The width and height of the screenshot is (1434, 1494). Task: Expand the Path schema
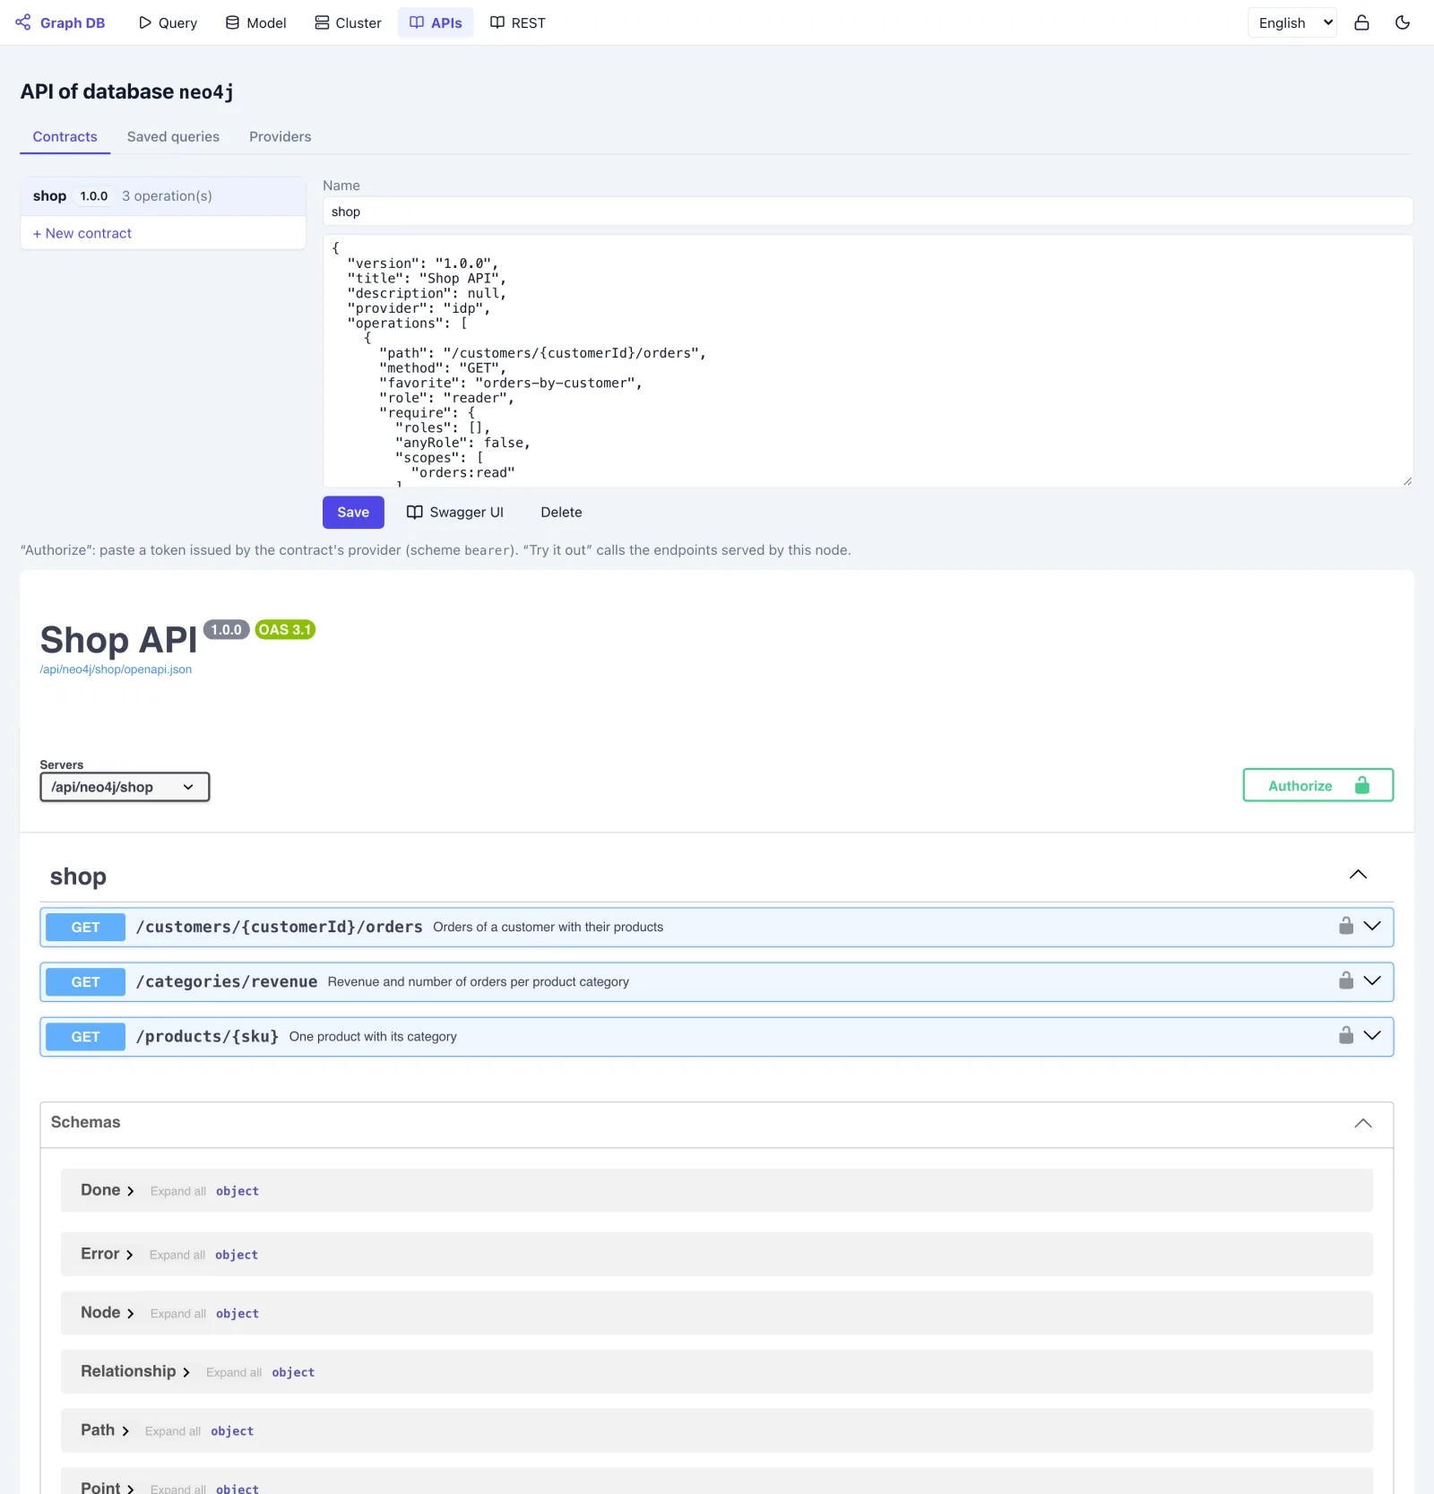[105, 1430]
